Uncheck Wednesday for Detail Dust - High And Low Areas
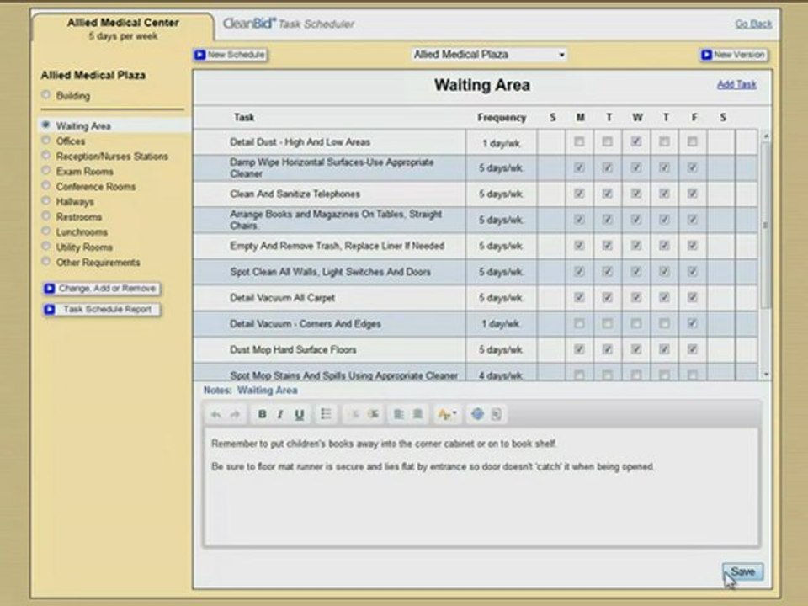The image size is (808, 606). (x=636, y=141)
